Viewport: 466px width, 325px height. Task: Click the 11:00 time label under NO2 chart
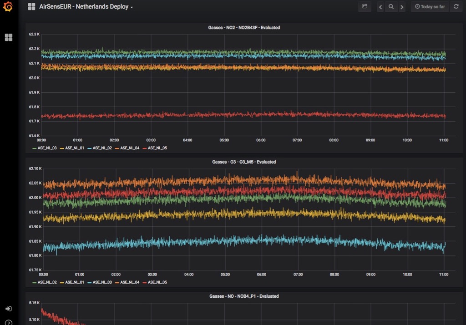tap(444, 140)
